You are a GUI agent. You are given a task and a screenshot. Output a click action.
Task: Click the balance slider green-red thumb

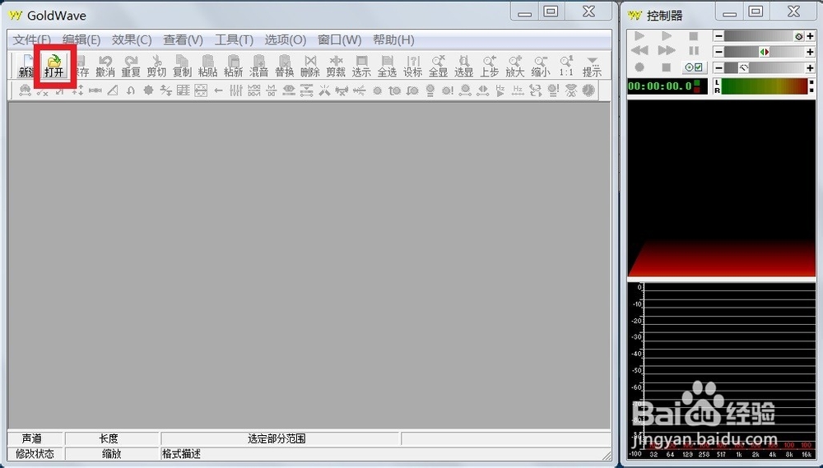tap(765, 52)
